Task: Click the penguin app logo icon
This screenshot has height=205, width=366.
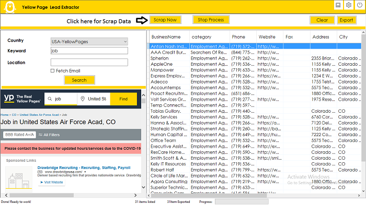Action: click(10, 7)
